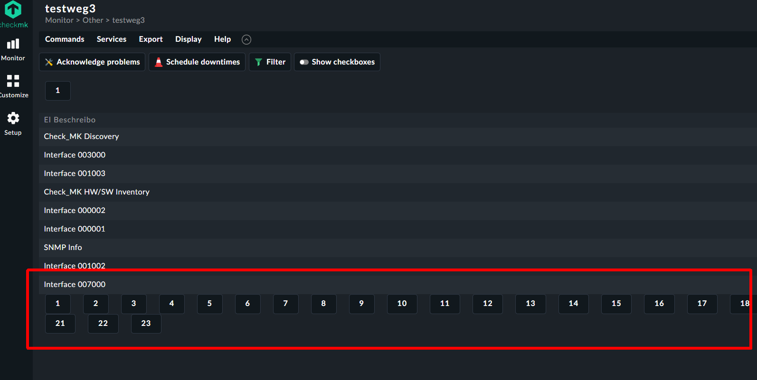This screenshot has height=380, width=757.
Task: Go to page 12 in the bottom pagination
Action: 488,304
